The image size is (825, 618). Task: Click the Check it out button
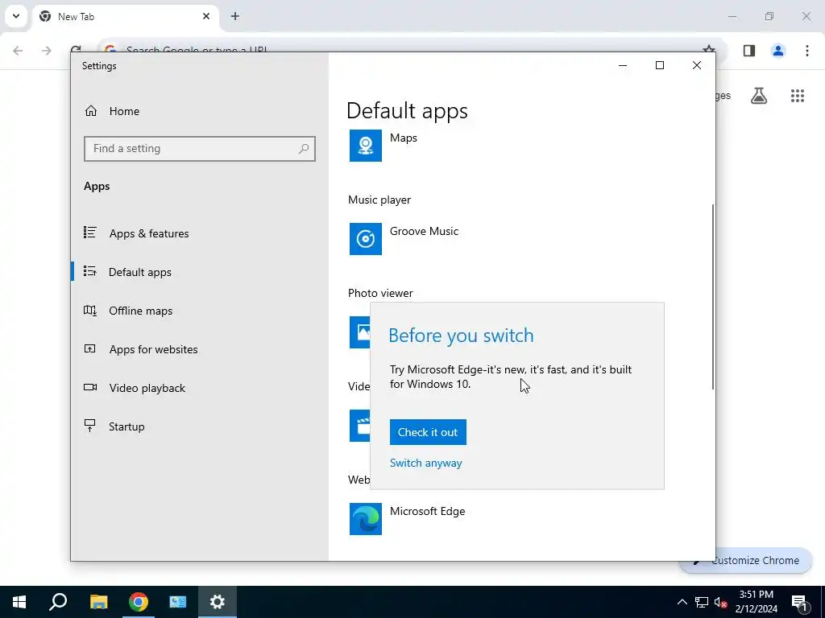428,432
